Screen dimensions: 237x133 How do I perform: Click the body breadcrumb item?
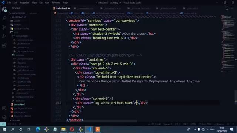86,13
